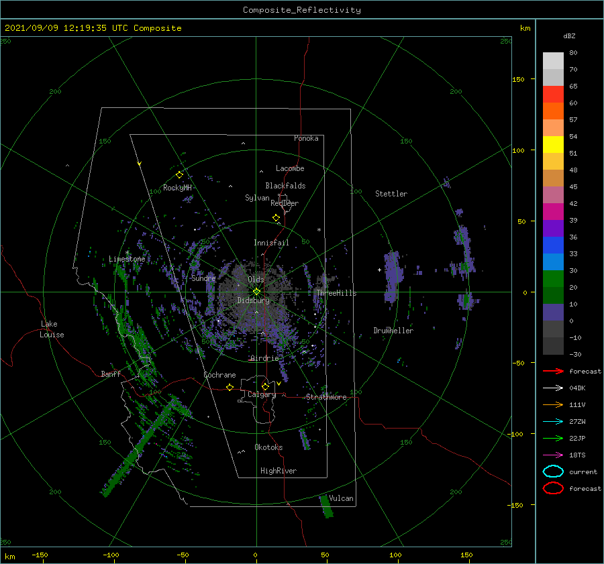Image resolution: width=604 pixels, height=564 pixels.
Task: Click the Airdrie label
Action: pos(264,358)
